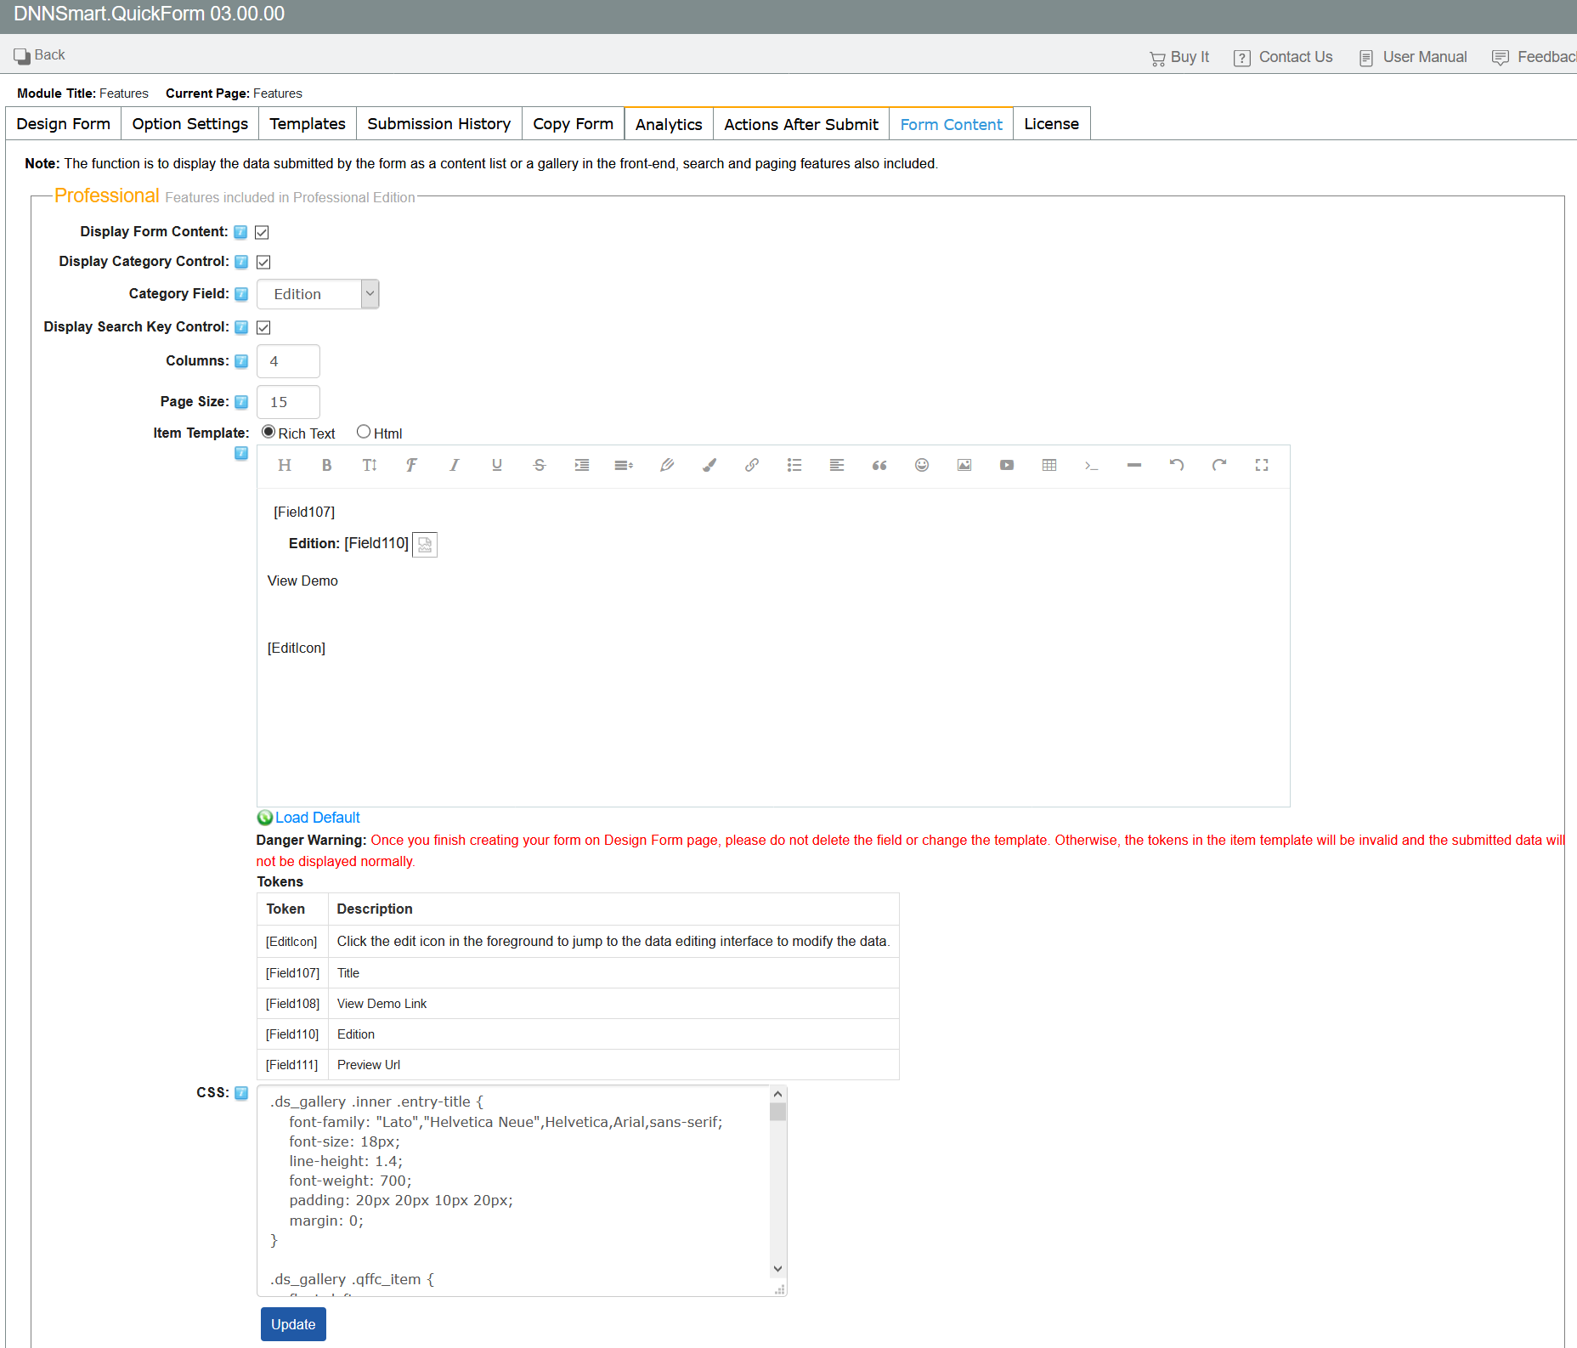Uncheck the Display Form Content checkbox
This screenshot has width=1577, height=1348.
(x=262, y=232)
